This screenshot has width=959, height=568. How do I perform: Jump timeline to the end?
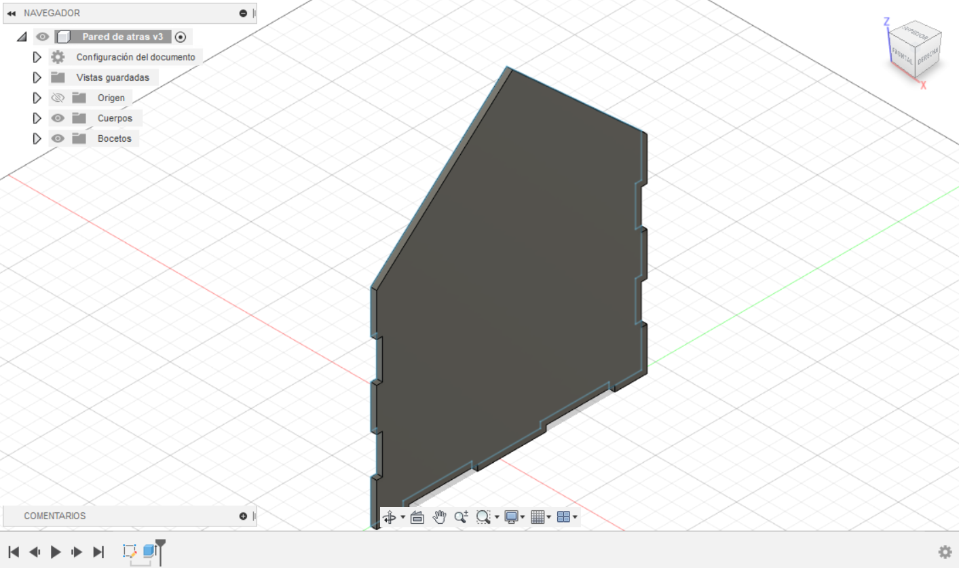click(98, 552)
